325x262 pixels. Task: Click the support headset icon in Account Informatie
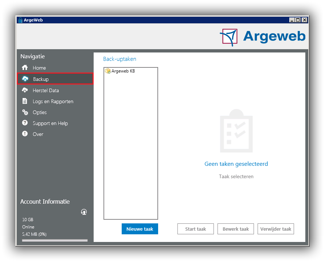(x=84, y=212)
